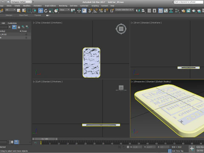Open the Curve Editor icon
This screenshot has width=204, height=153.
coord(166,11)
